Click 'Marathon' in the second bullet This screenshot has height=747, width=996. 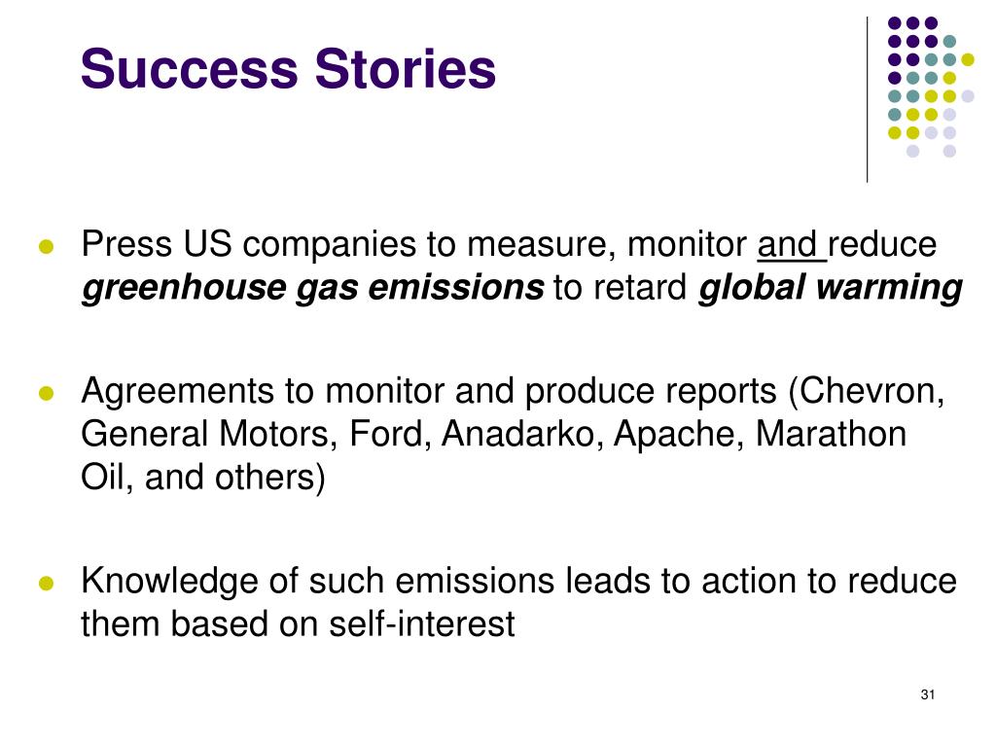coord(831,435)
